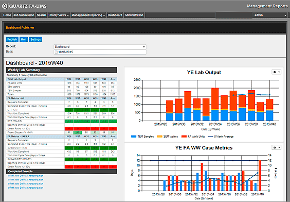Click the SEM Wafers legend swatch
This screenshot has height=202, width=290.
pyautogui.click(x=159, y=137)
